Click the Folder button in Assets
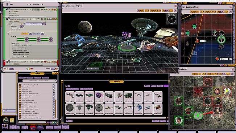 coord(162,121)
